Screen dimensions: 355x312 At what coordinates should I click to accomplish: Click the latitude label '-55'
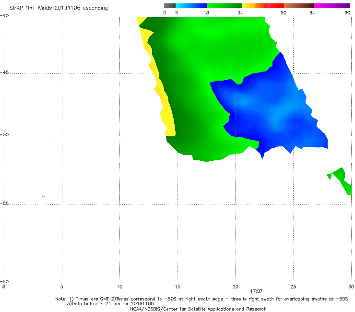[x=4, y=203]
